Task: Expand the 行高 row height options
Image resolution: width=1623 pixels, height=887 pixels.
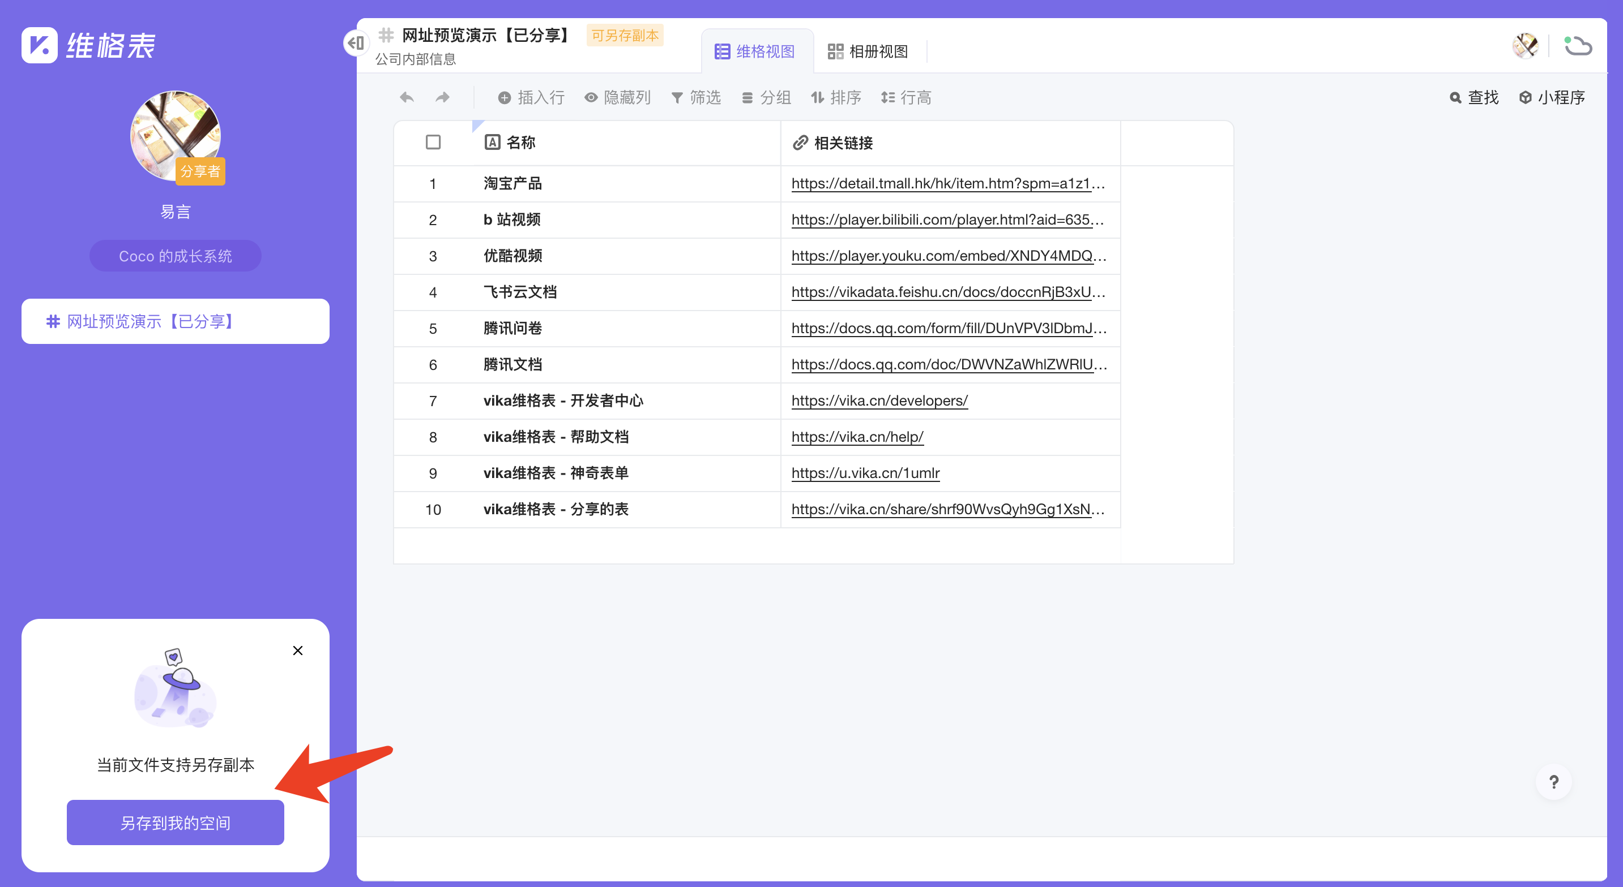Action: point(906,97)
